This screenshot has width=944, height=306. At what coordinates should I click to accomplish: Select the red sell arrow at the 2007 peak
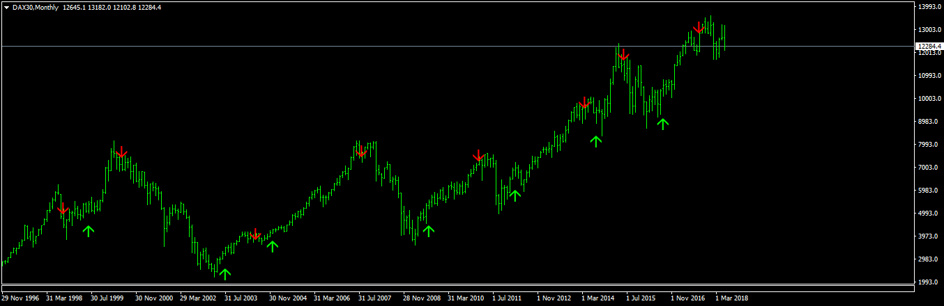pyautogui.click(x=361, y=152)
